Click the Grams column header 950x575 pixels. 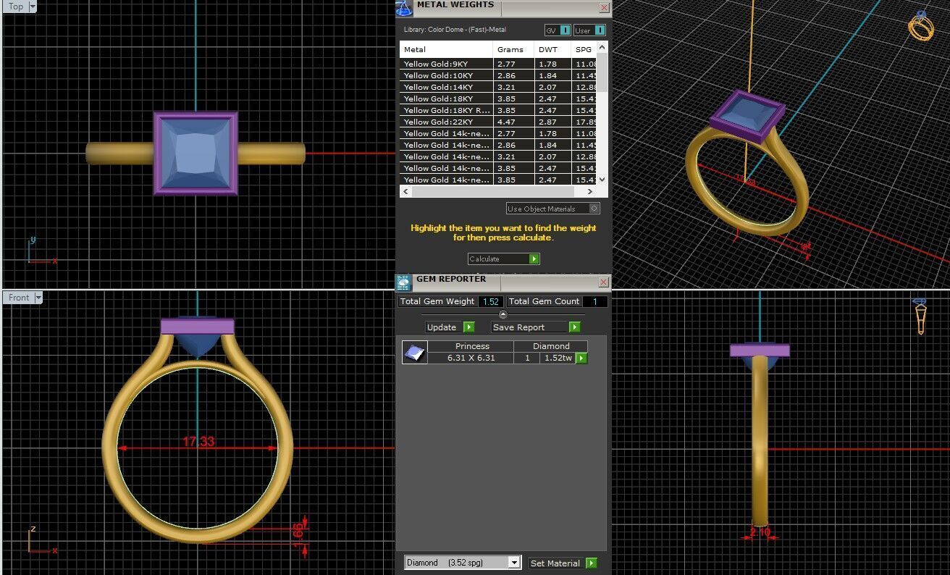514,49
